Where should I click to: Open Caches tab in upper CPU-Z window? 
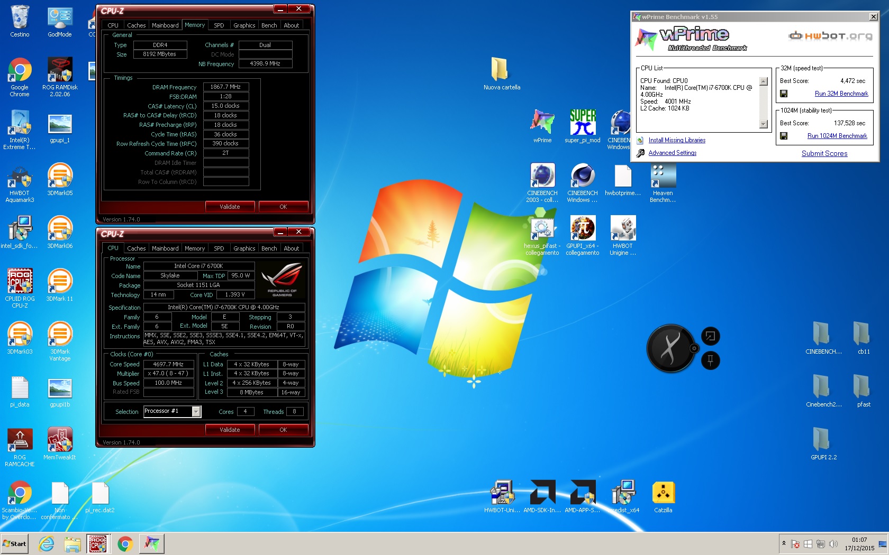coord(136,25)
